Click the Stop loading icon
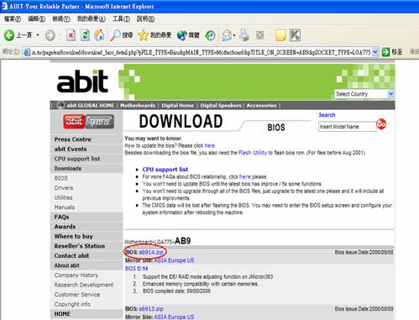 71,35
